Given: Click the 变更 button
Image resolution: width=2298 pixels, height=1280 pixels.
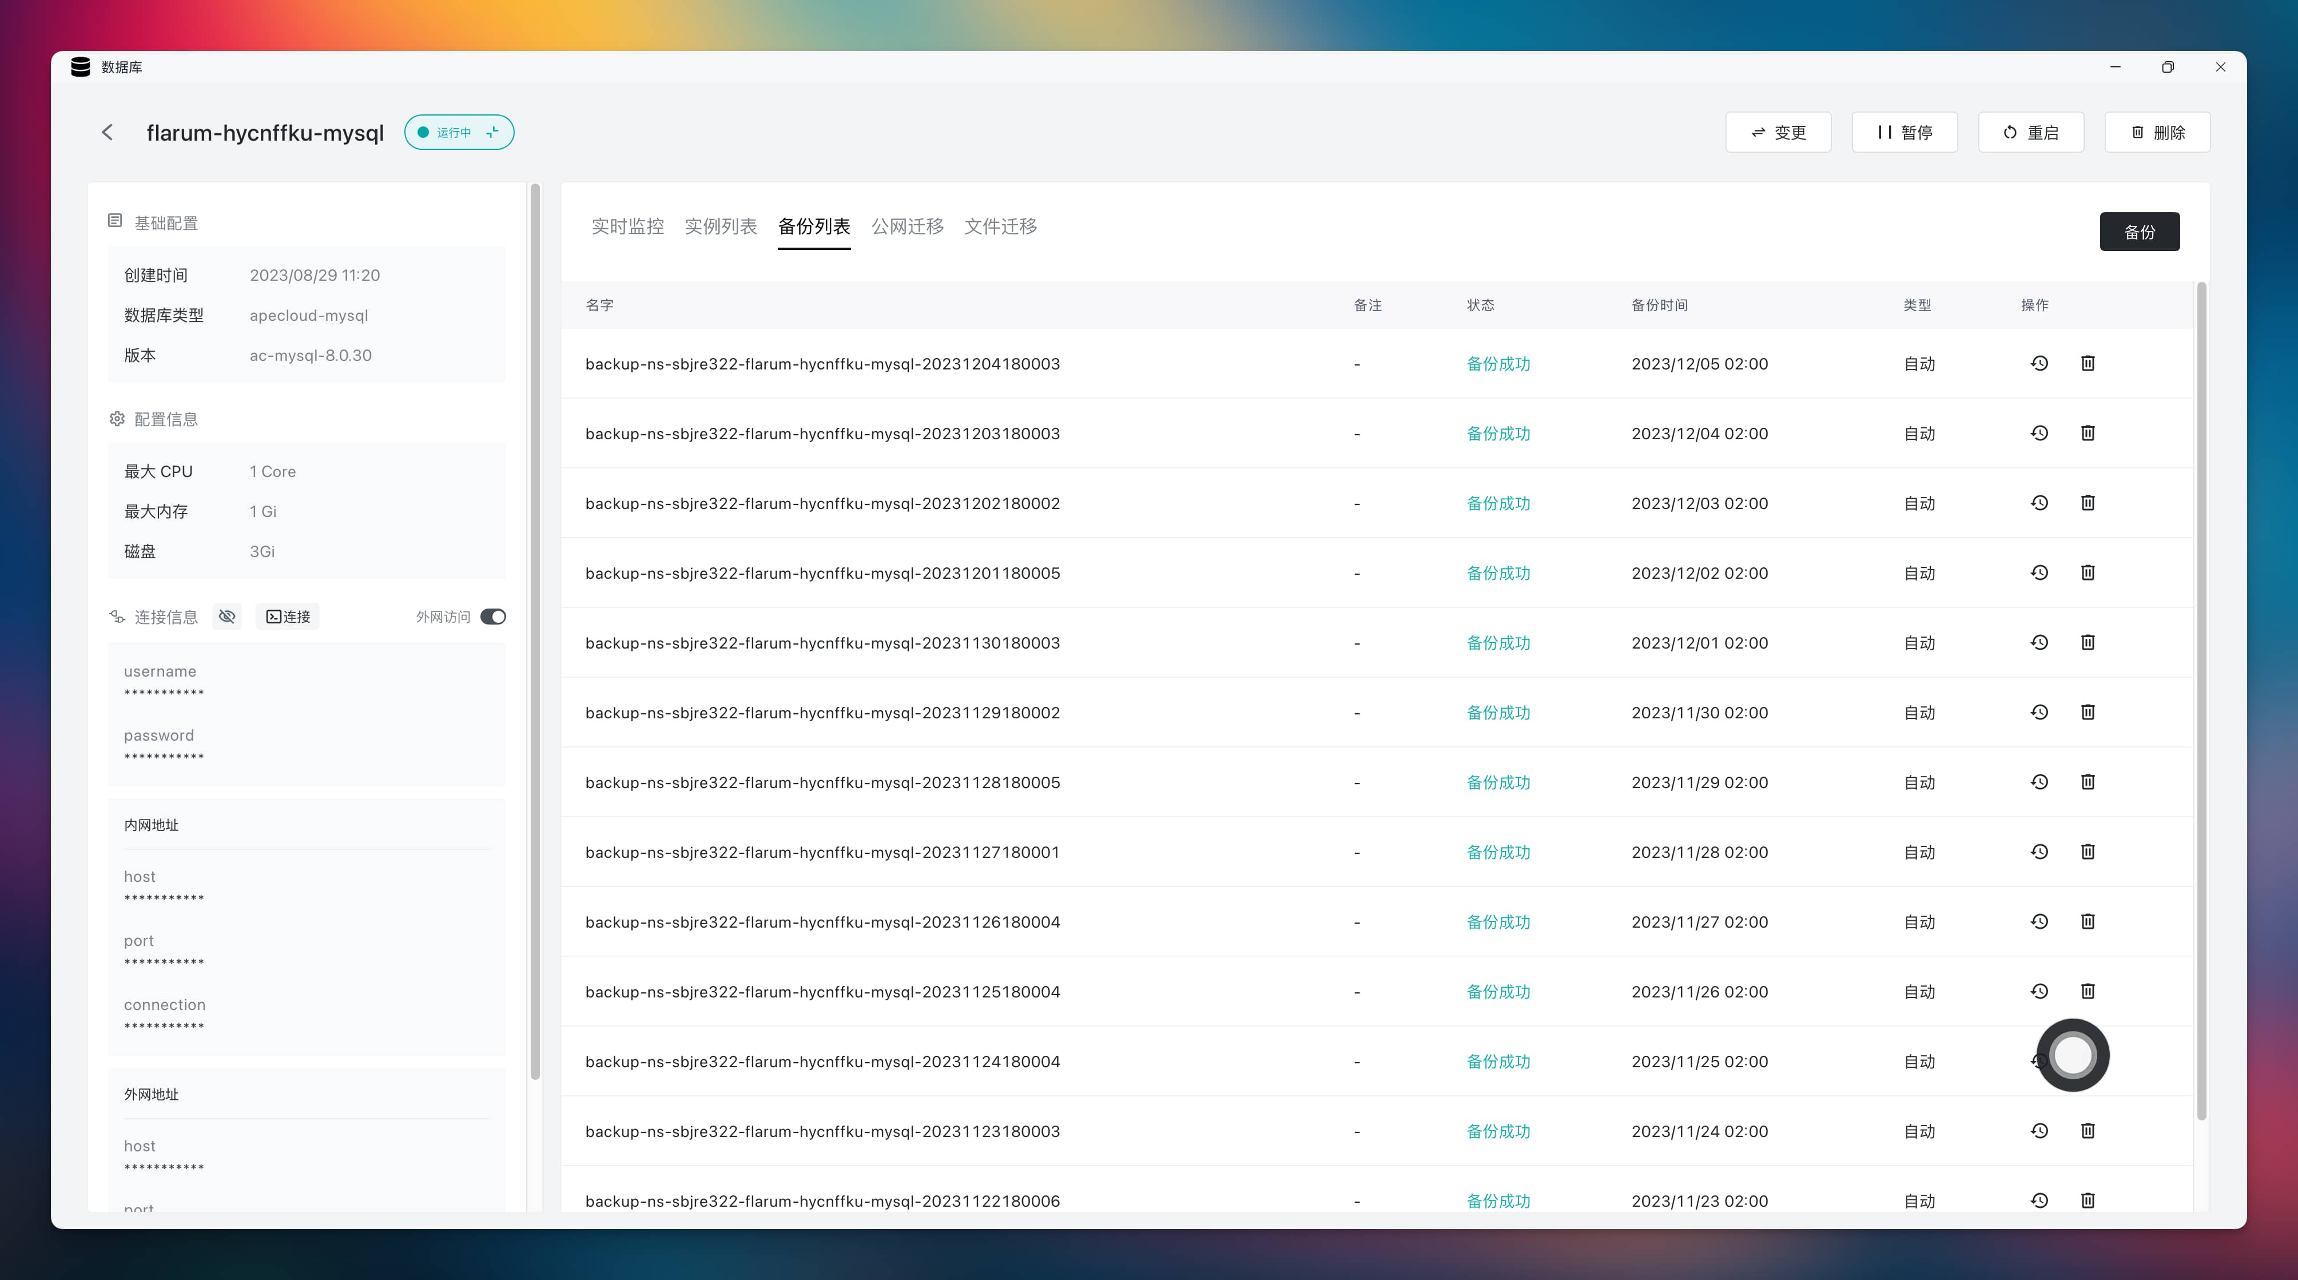Looking at the screenshot, I should click(x=1778, y=132).
